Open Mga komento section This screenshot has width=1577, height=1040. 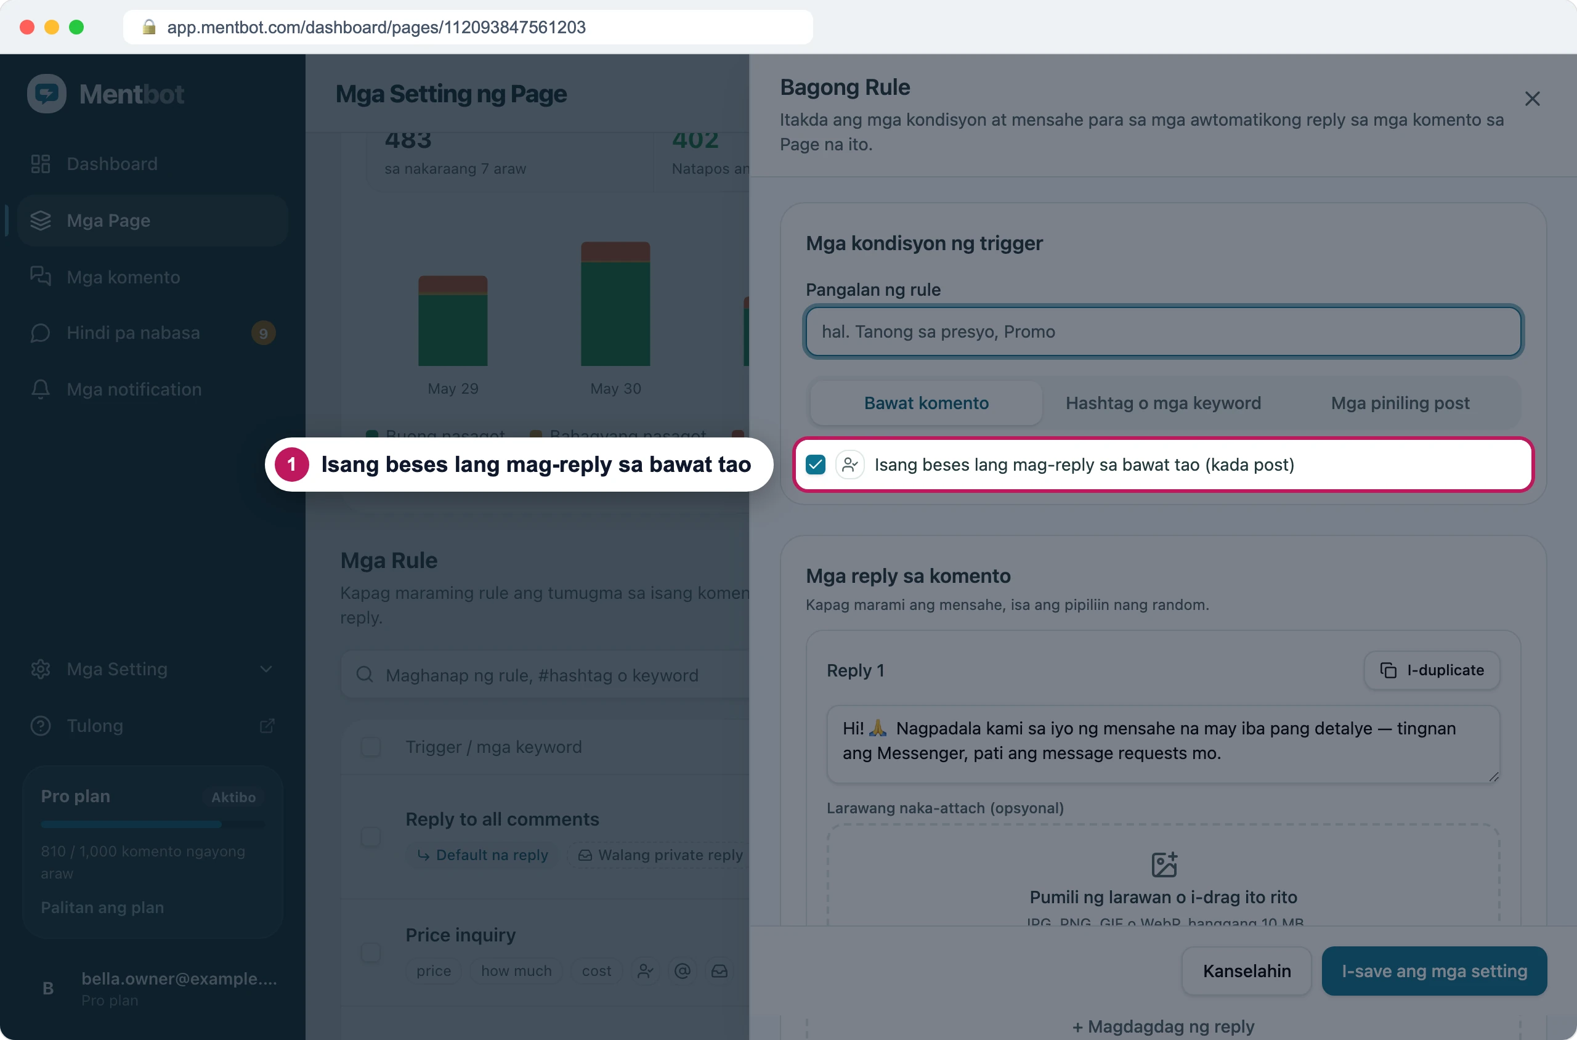153,277
